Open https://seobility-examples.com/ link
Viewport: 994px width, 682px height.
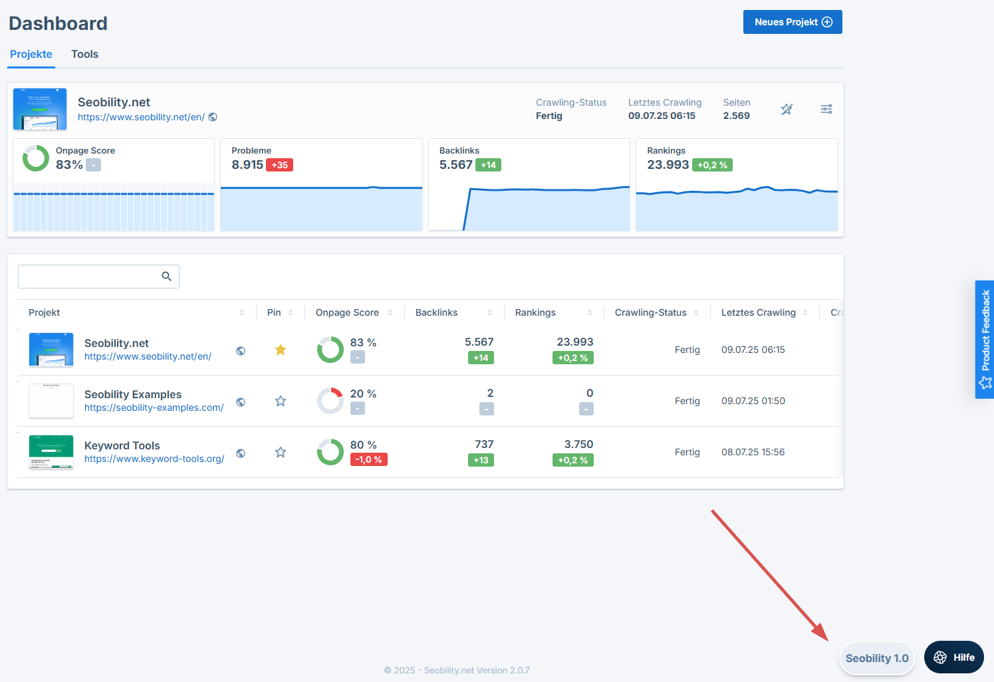click(x=154, y=407)
